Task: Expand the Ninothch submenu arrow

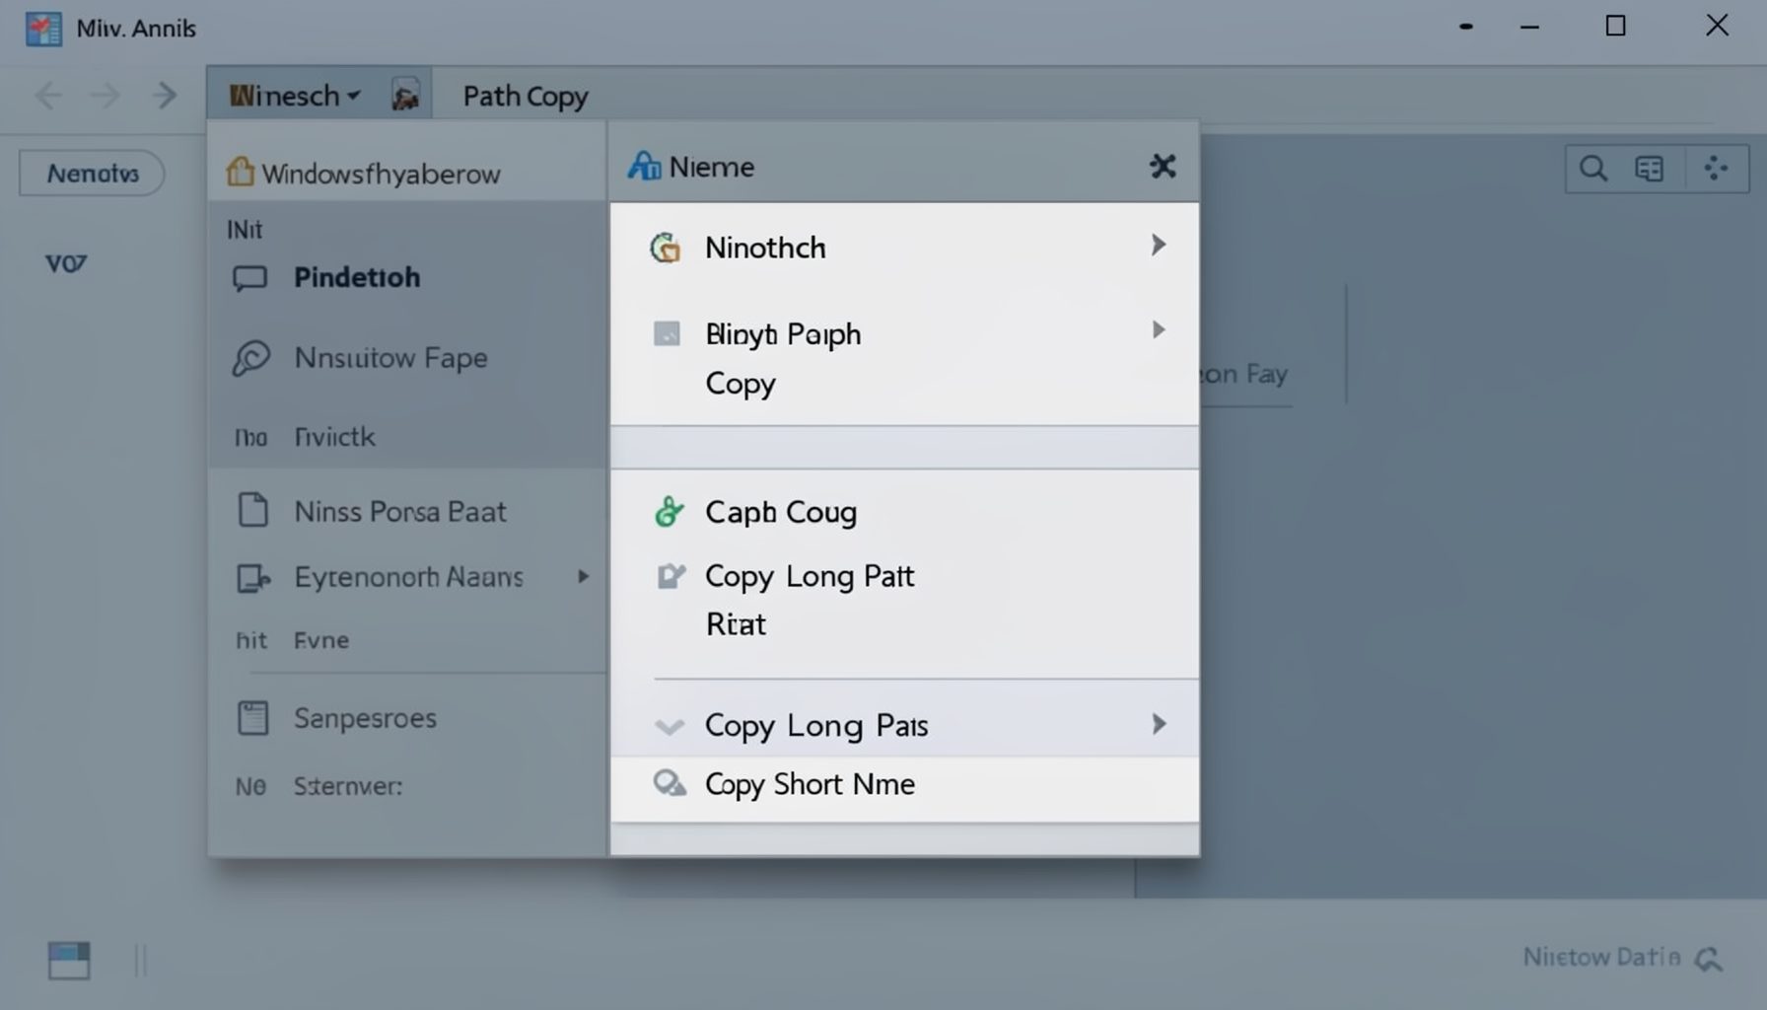Action: point(1159,245)
